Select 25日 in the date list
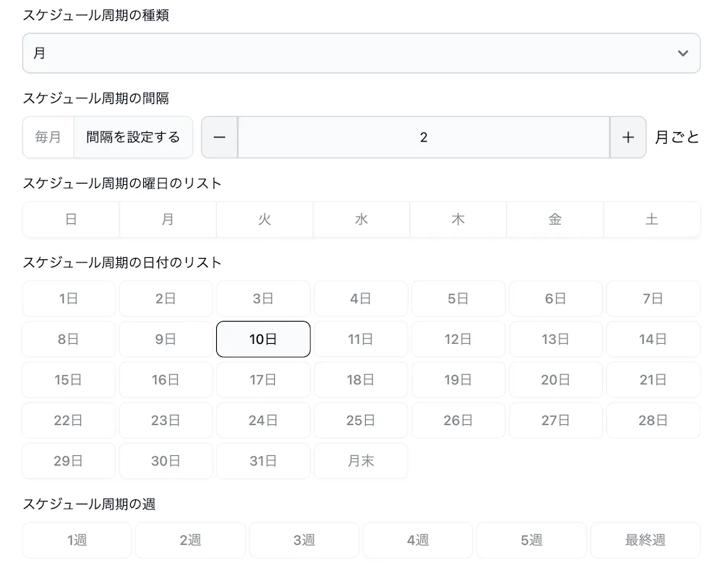 point(361,421)
